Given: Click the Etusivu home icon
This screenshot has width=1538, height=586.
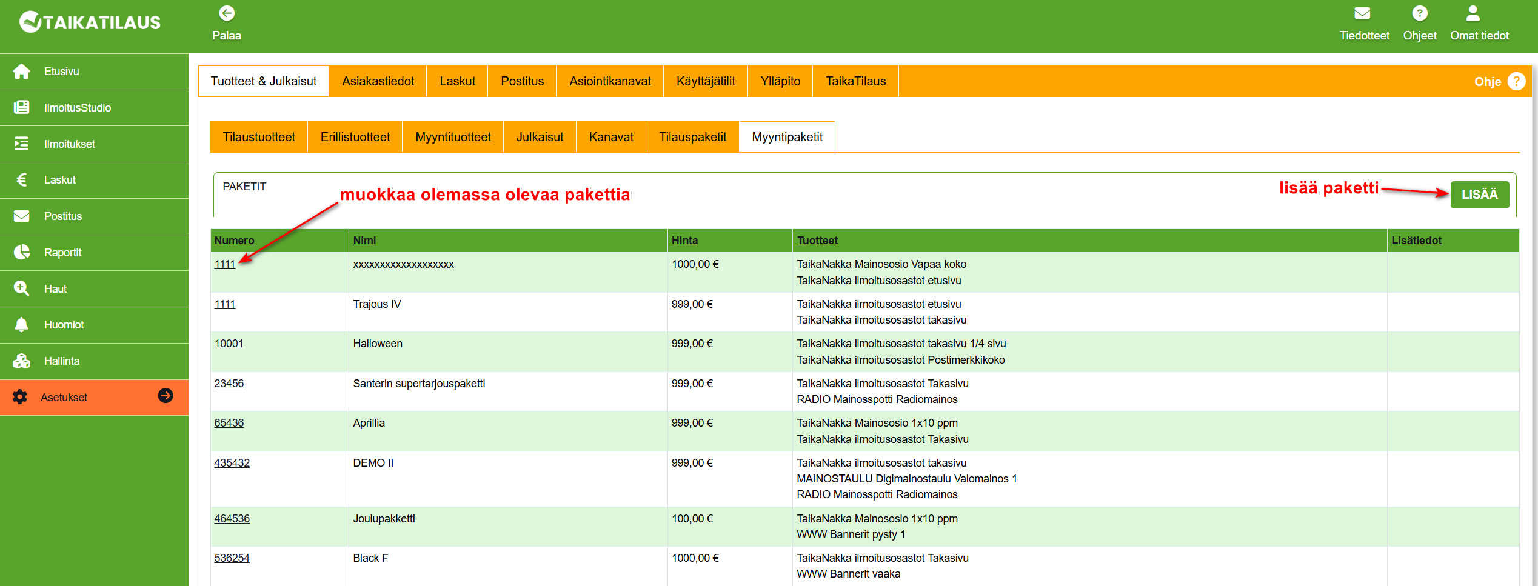Looking at the screenshot, I should point(22,72).
